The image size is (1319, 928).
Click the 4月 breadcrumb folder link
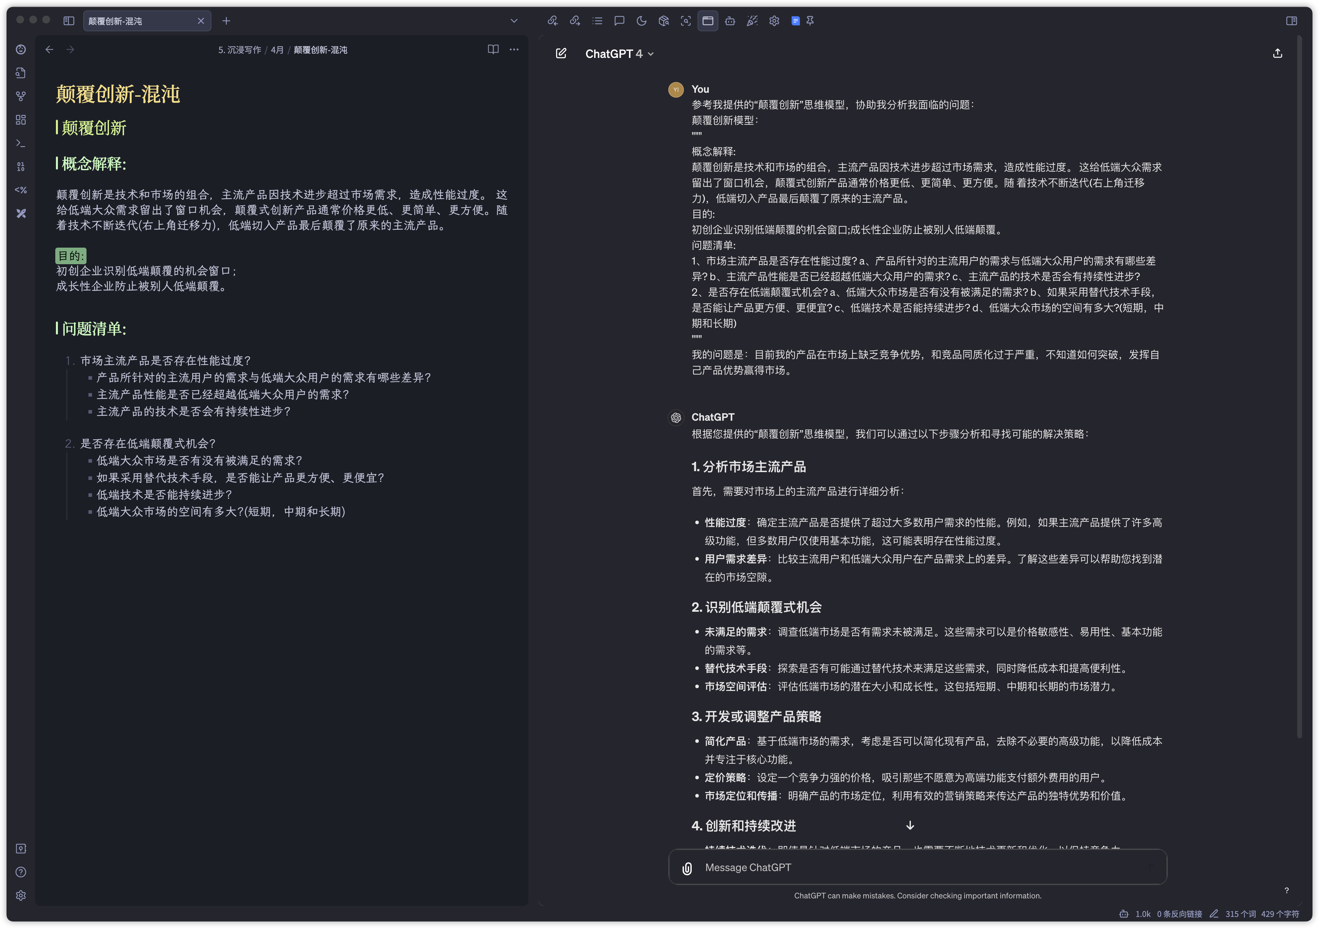tap(277, 50)
